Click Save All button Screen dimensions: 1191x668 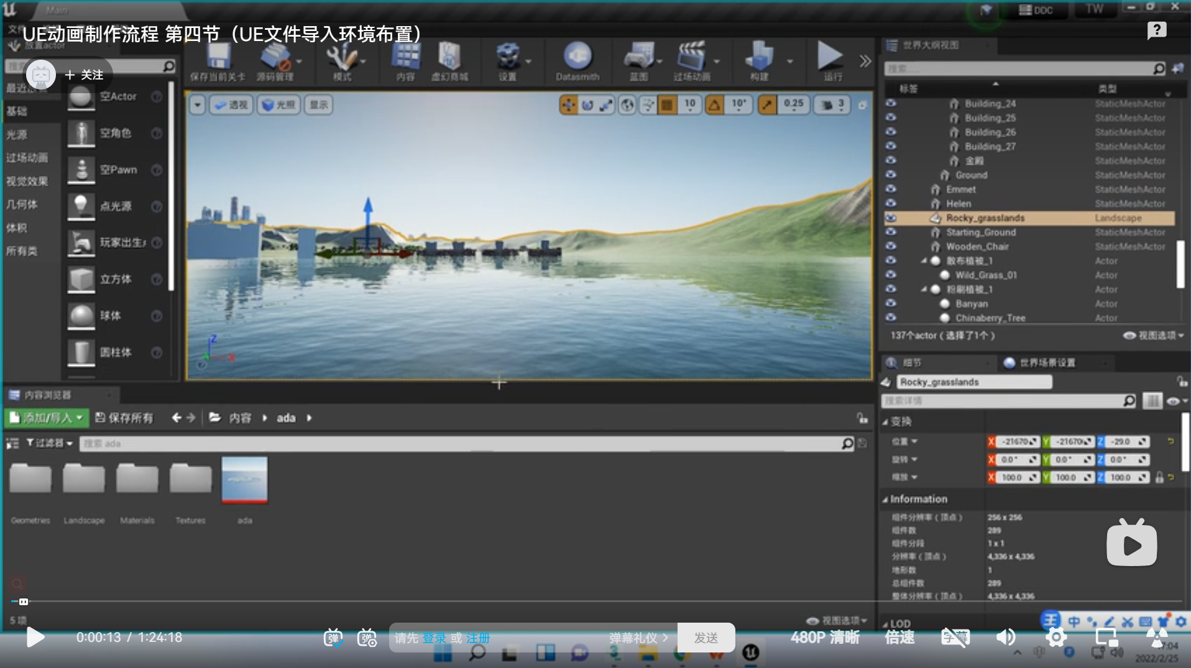pyautogui.click(x=124, y=418)
